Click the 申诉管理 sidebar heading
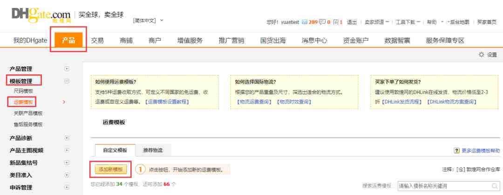Viewport: 503px width, 195px height. coord(21,187)
